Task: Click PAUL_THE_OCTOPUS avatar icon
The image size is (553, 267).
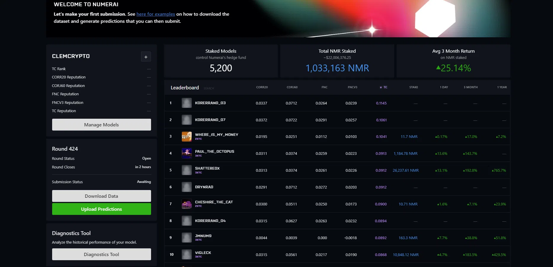Action: point(187,153)
